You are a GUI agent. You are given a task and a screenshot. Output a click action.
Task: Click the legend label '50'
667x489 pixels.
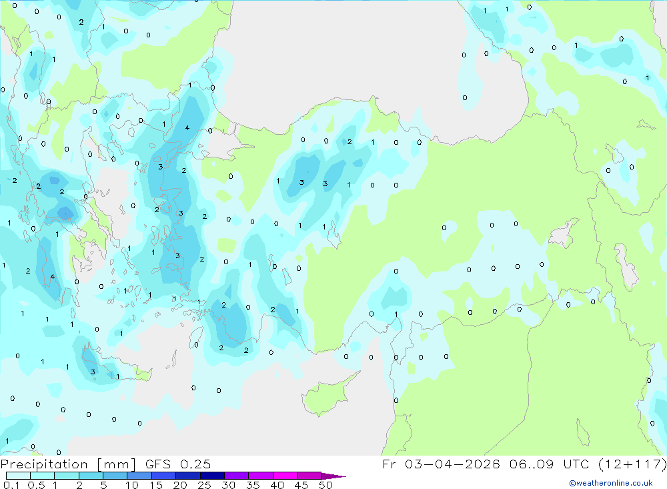(x=325, y=485)
